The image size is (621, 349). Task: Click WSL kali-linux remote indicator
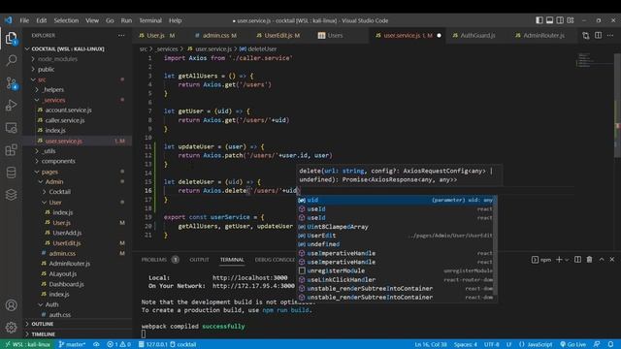point(27,344)
